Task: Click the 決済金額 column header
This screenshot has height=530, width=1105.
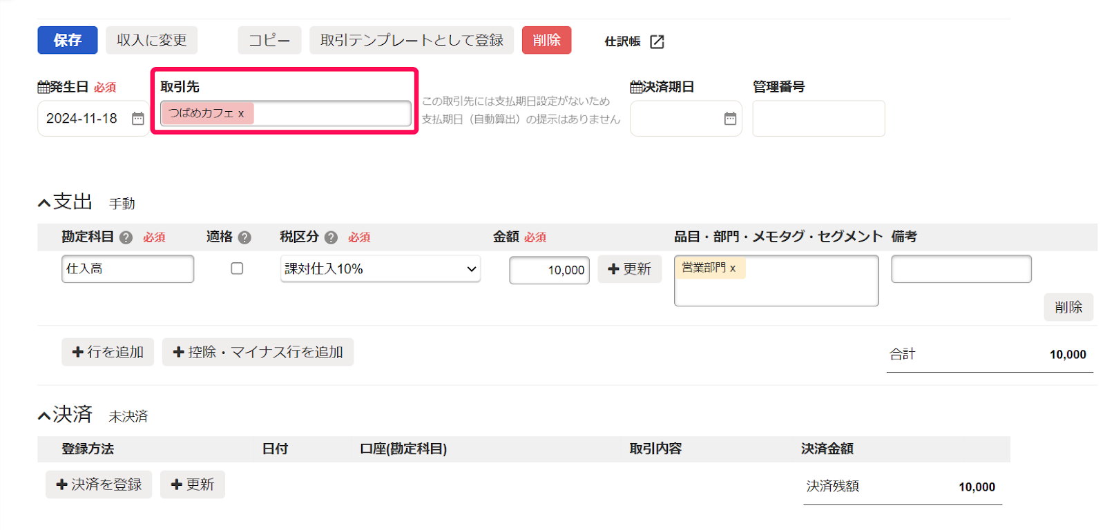Action: [x=827, y=449]
